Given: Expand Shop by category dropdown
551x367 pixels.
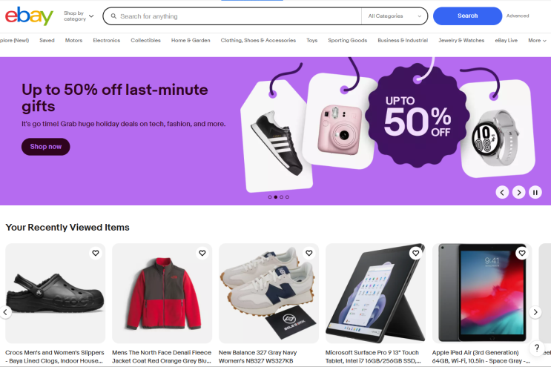Looking at the screenshot, I should (79, 16).
